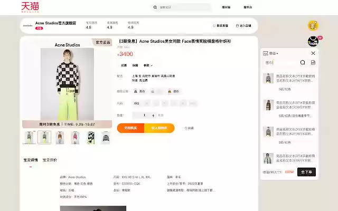
Task: Switch to 宝贝评价 tab
Action: (50, 160)
